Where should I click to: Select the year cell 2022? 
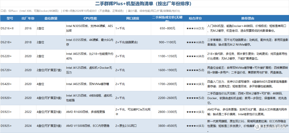pos(28,112)
